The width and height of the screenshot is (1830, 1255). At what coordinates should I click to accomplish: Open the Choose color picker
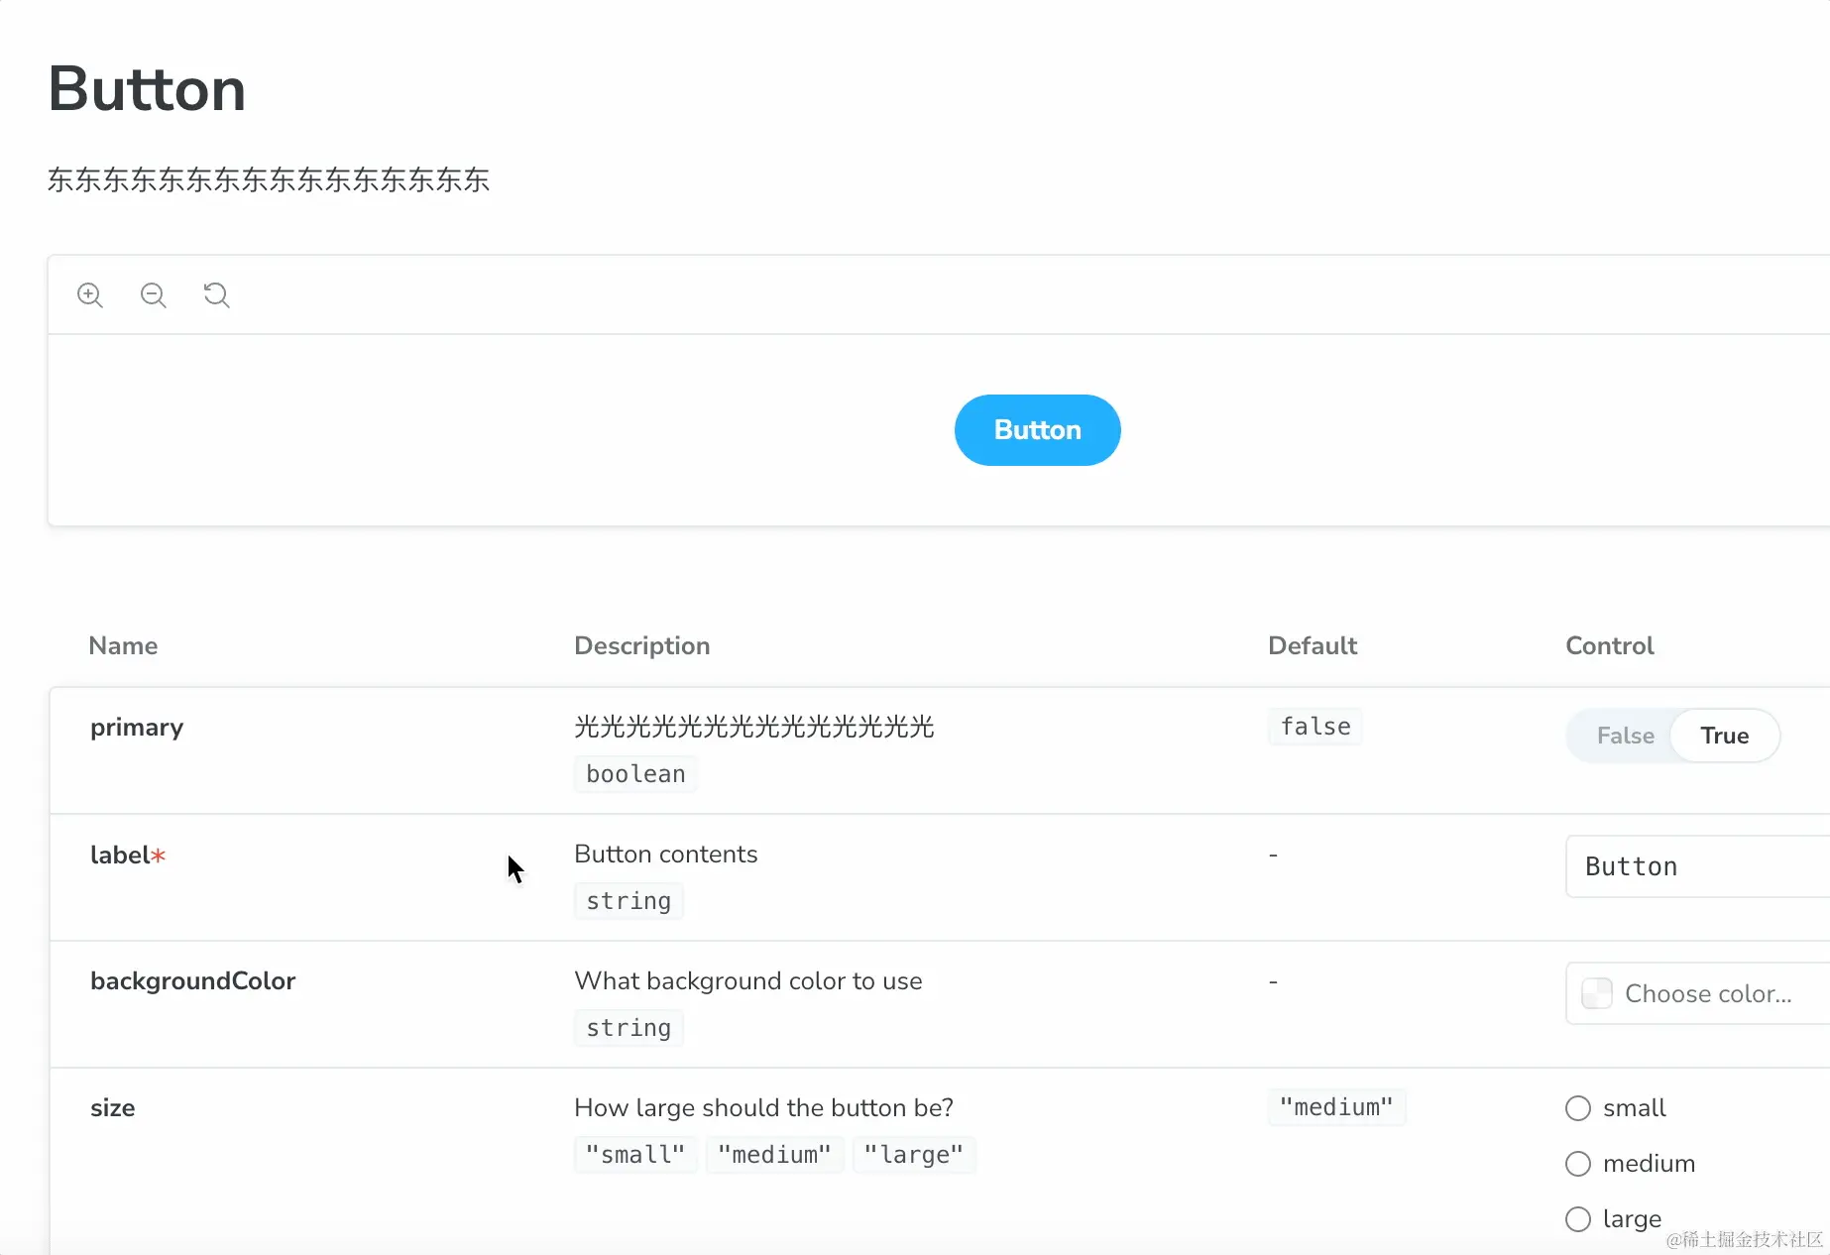click(1698, 993)
